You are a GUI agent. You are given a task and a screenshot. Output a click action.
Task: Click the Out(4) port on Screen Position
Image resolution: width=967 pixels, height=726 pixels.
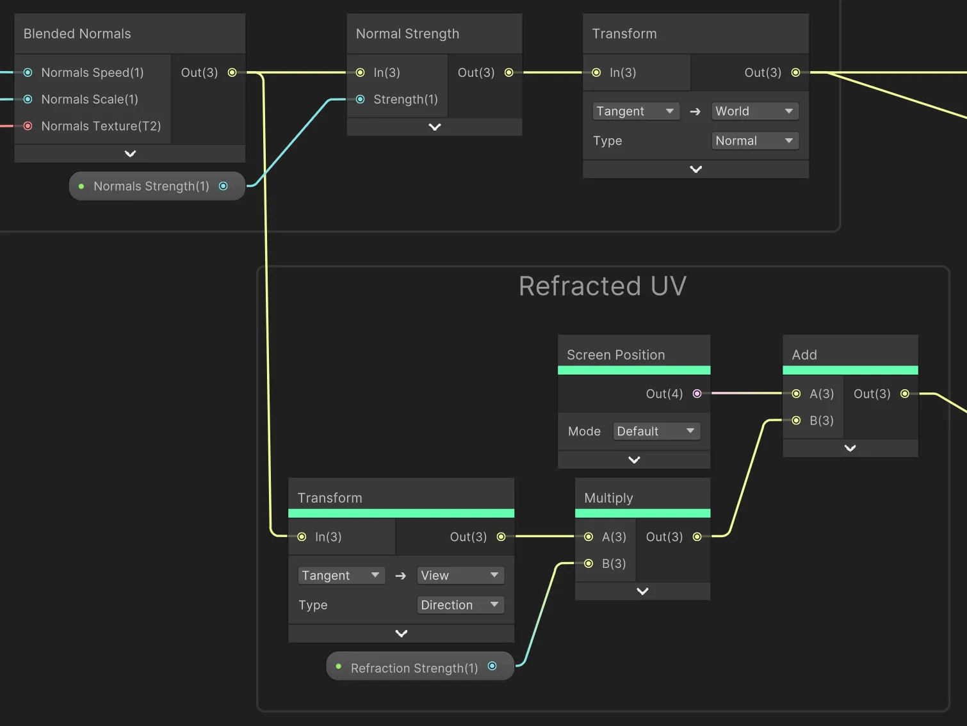696,394
